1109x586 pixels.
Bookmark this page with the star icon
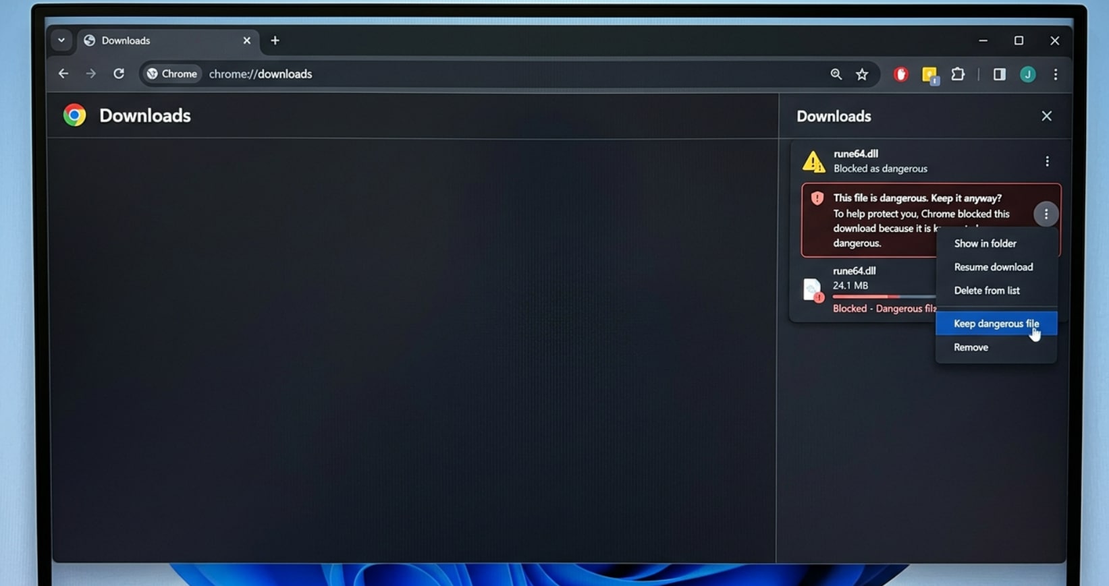862,74
